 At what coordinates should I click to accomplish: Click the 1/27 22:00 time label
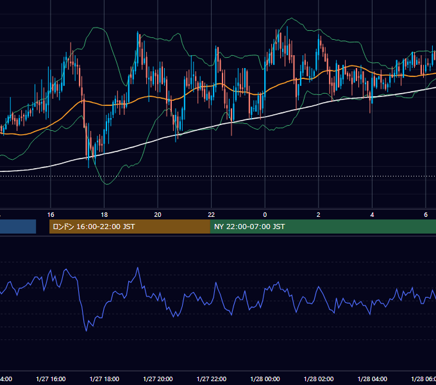point(212,379)
